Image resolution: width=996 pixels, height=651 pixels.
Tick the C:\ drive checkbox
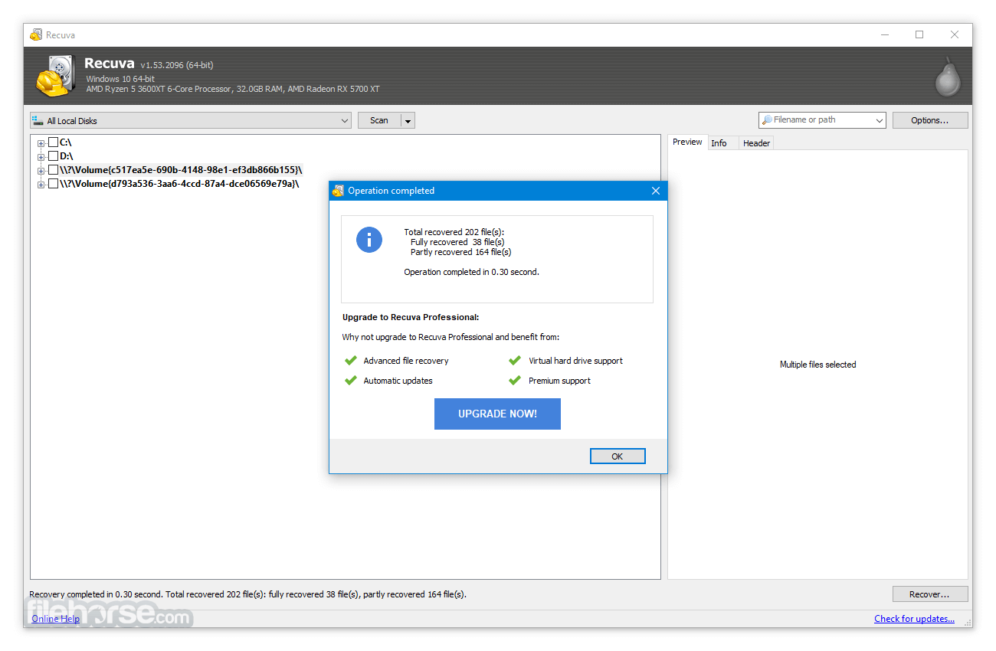tap(53, 142)
